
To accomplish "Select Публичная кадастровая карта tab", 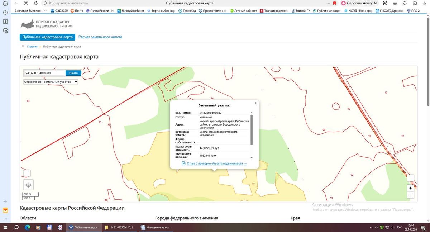I will tap(47, 37).
